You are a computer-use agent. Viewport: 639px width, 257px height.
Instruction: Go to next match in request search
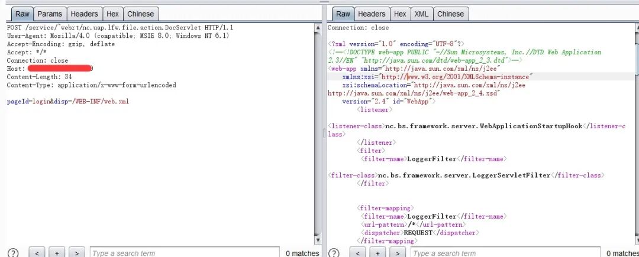point(76,253)
